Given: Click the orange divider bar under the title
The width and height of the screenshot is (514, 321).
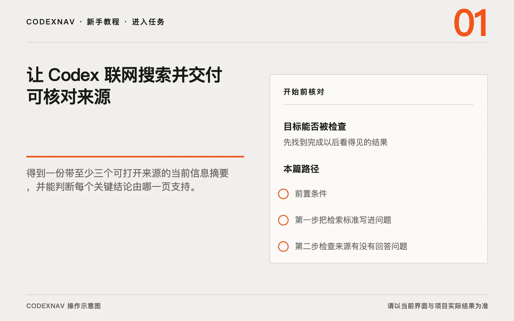Looking at the screenshot, I should coord(135,157).
